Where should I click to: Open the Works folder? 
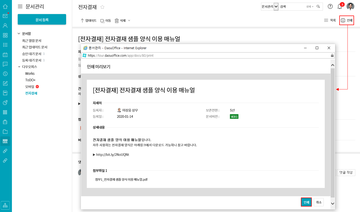[x=30, y=74]
